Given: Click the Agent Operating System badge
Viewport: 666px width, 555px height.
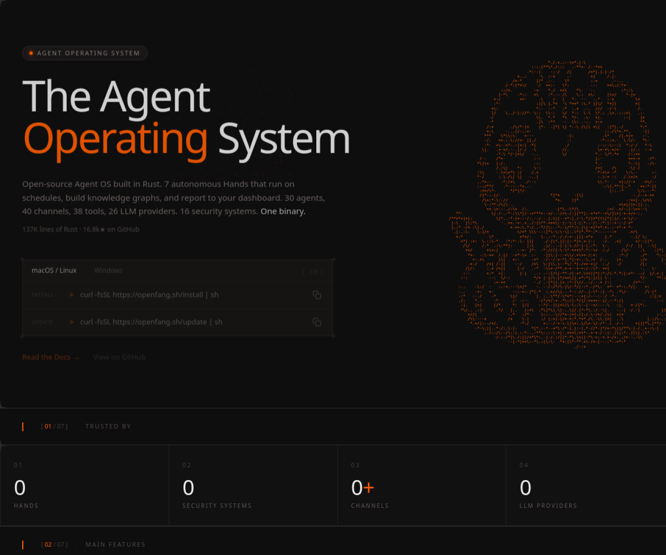Looking at the screenshot, I should (85, 53).
